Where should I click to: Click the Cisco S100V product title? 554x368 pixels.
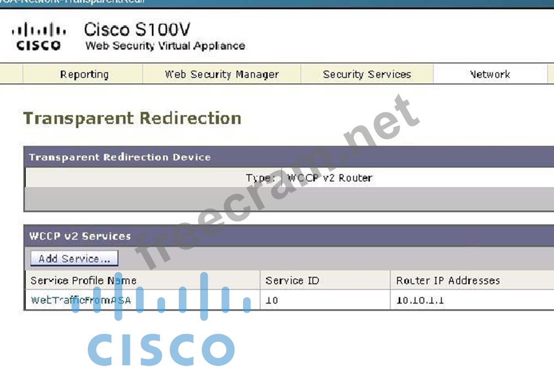point(137,29)
